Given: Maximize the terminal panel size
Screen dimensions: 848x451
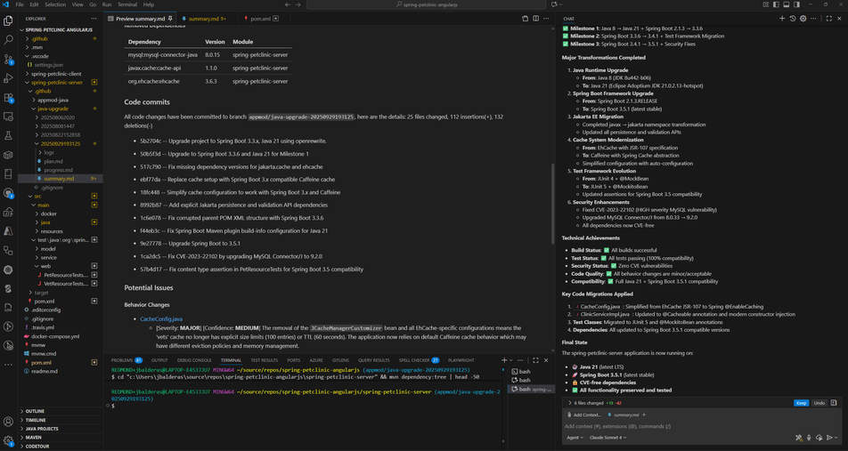Looking at the screenshot, I should click(x=535, y=360).
